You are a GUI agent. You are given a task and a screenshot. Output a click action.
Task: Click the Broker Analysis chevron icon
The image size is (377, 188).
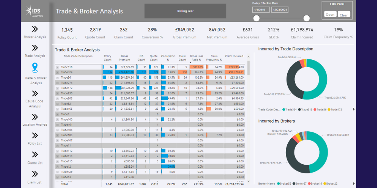pos(35,29)
